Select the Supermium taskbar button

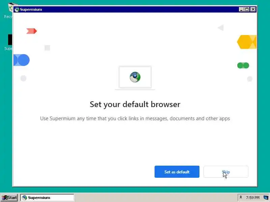pos(47,198)
